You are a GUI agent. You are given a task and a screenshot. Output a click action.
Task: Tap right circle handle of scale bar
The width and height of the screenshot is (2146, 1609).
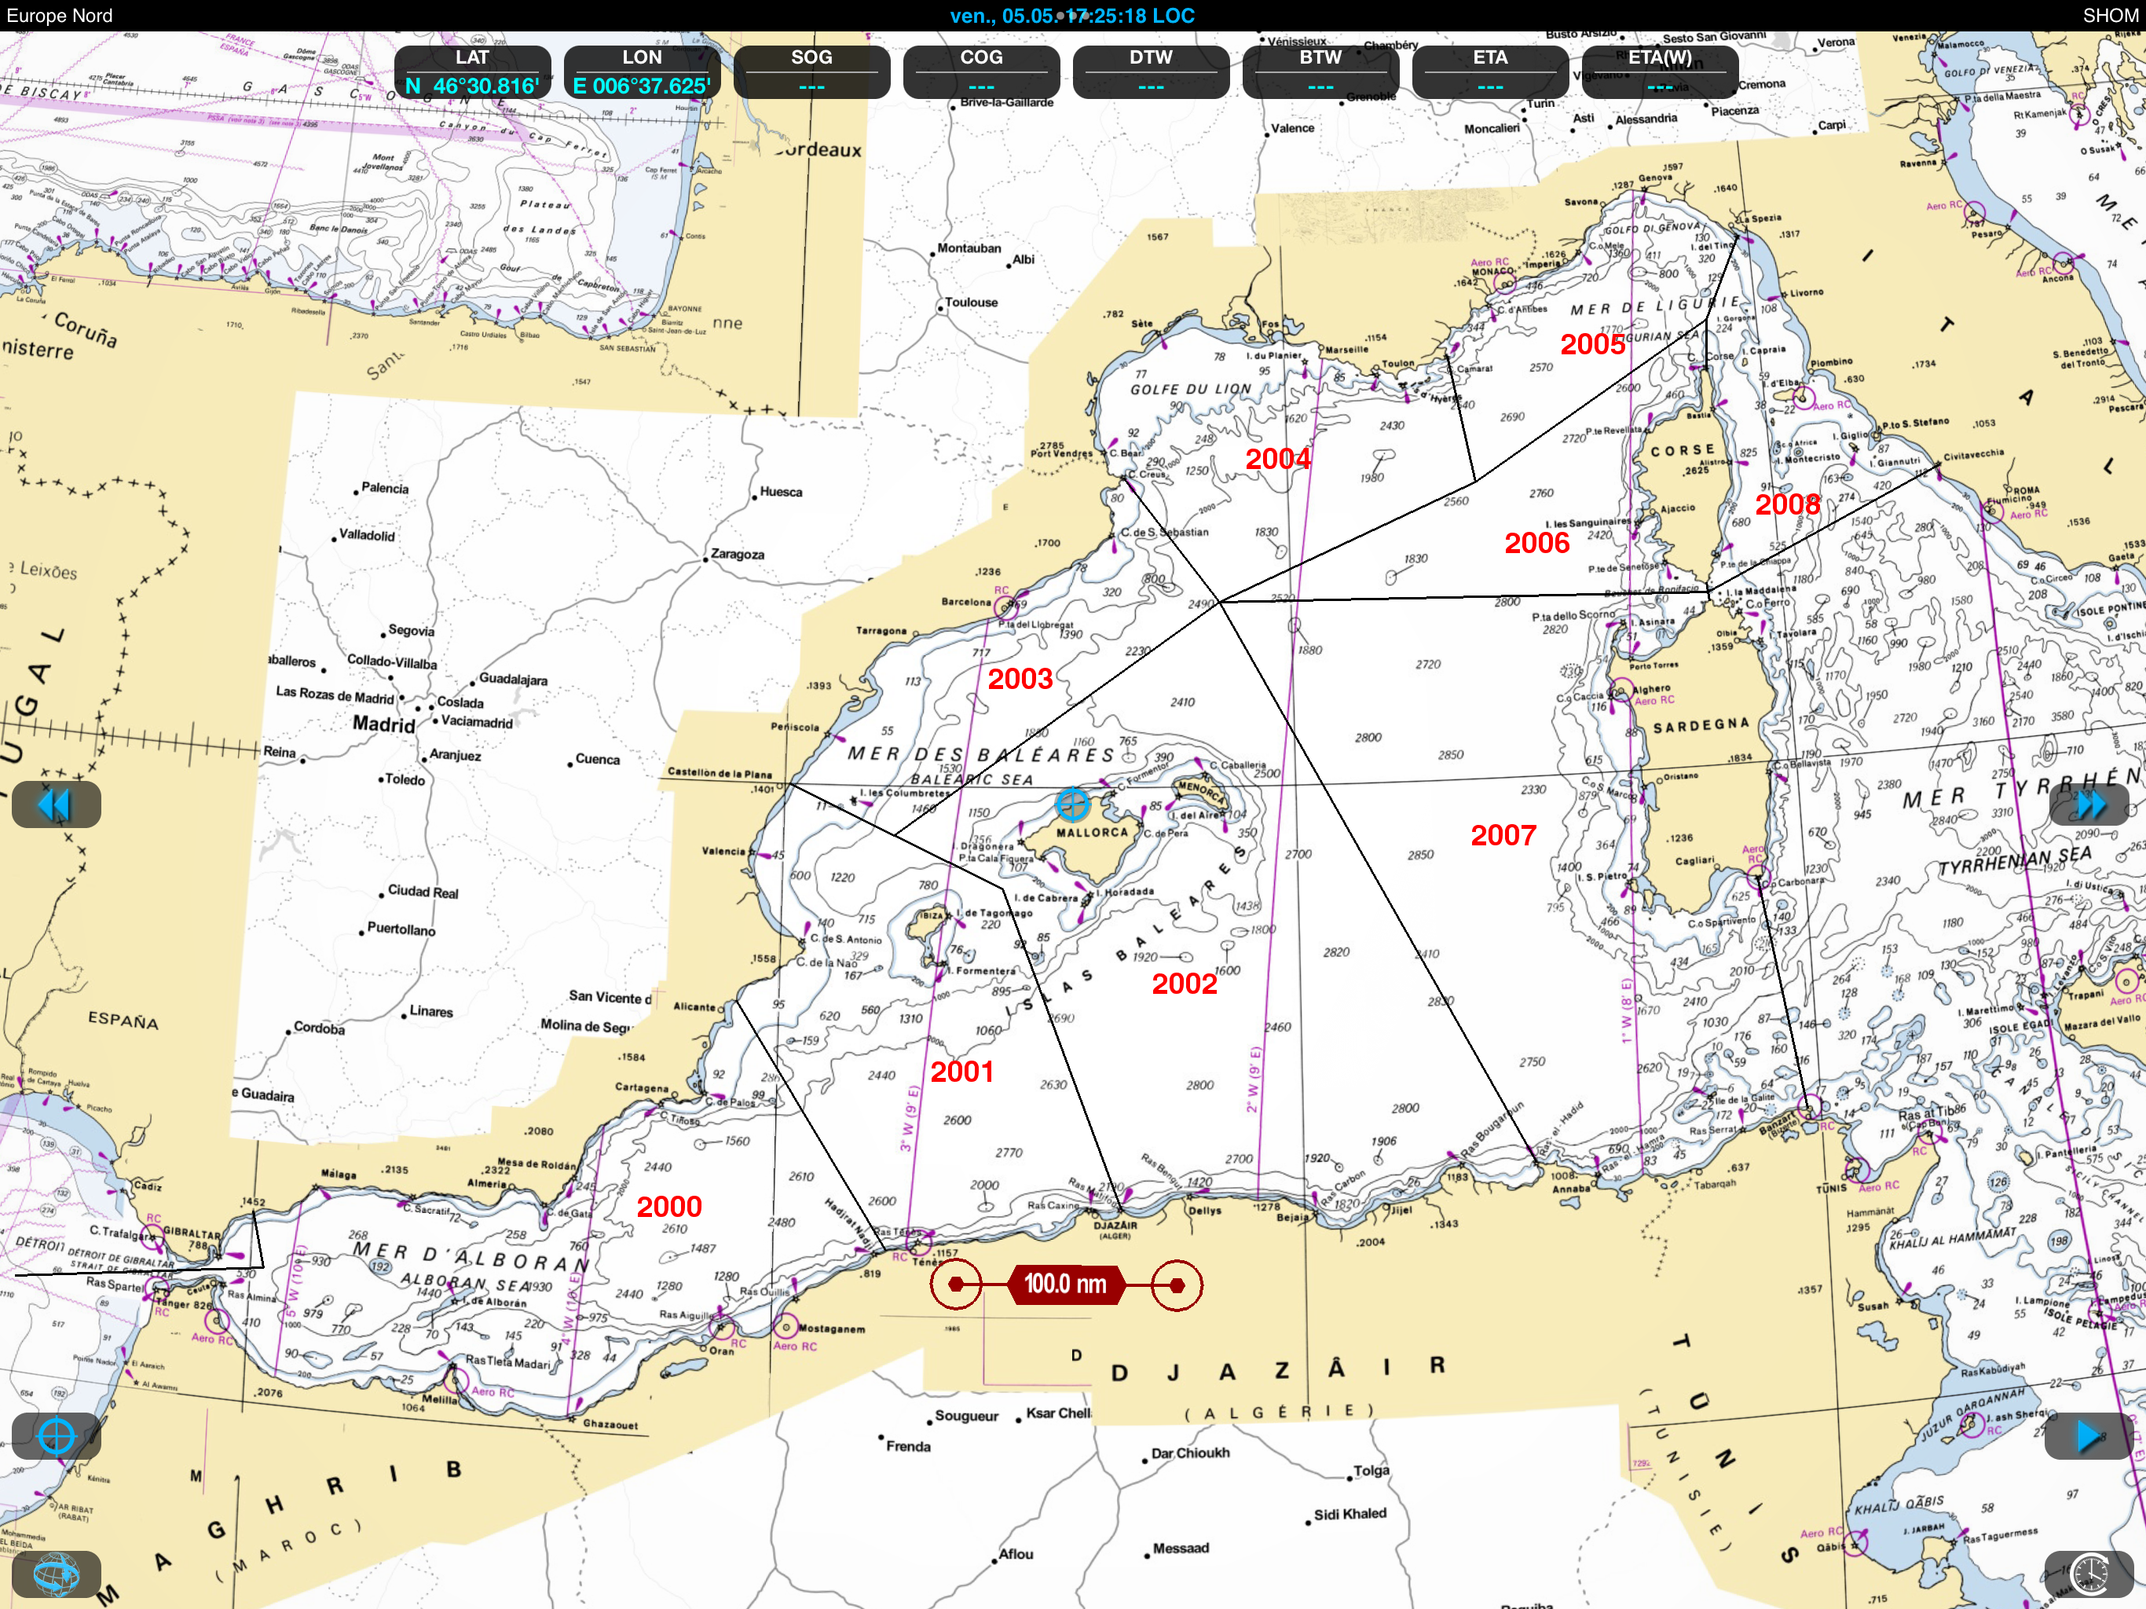pos(1177,1285)
